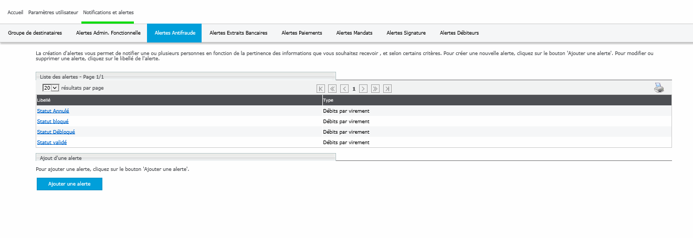Screen dimensions: 693x238
Task: Go to first page of alerts list
Action: (321, 89)
